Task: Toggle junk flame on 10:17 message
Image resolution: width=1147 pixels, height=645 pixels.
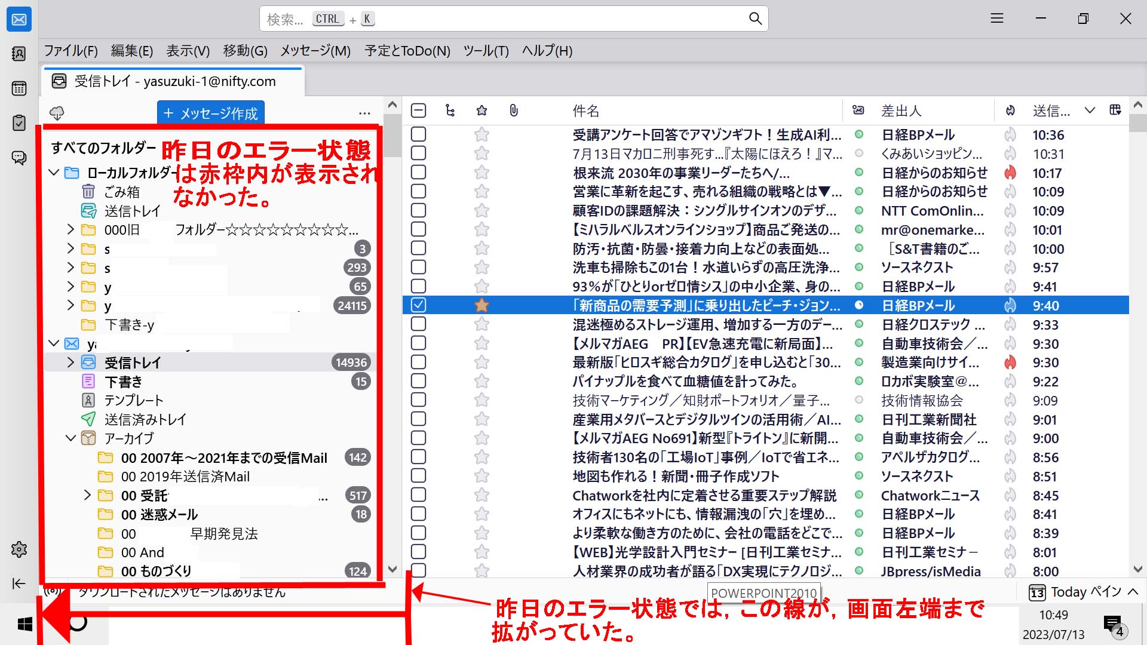Action: [x=1010, y=173]
